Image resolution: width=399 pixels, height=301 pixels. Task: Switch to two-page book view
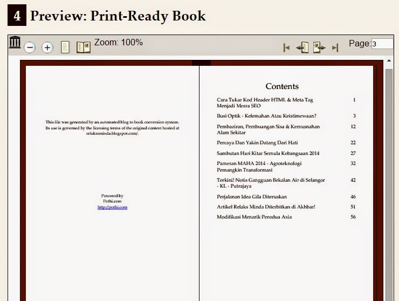[x=84, y=47]
